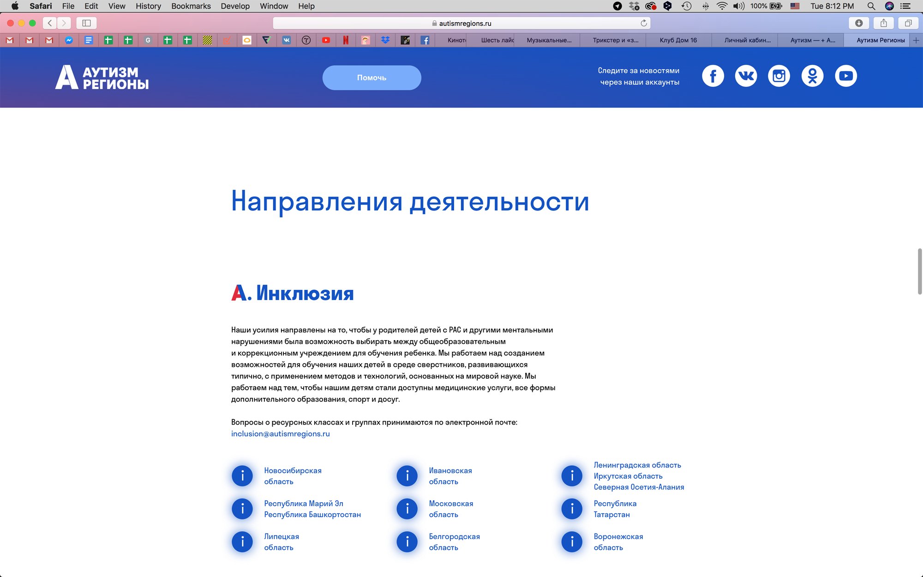Screen dimensions: 923x577
Task: Click the info icon beside Воронежская область
Action: [x=572, y=542]
